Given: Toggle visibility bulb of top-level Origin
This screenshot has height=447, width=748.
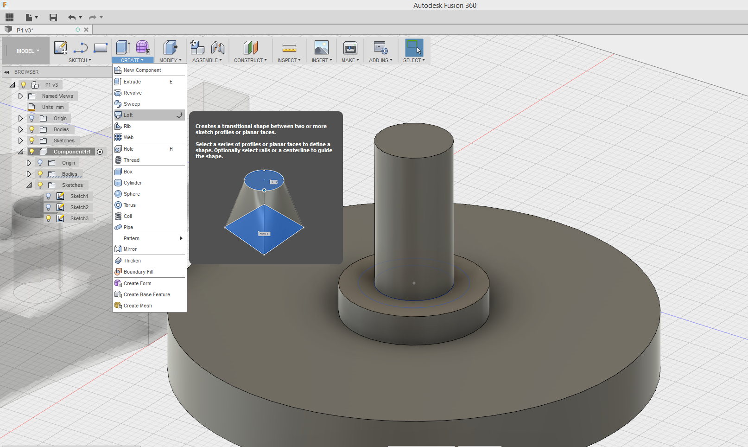Looking at the screenshot, I should tap(32, 118).
